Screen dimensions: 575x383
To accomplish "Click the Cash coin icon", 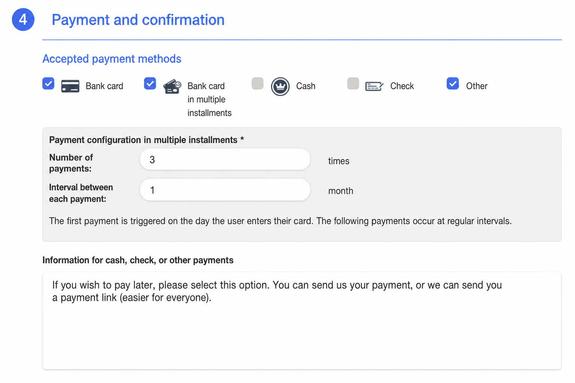I will click(x=280, y=86).
